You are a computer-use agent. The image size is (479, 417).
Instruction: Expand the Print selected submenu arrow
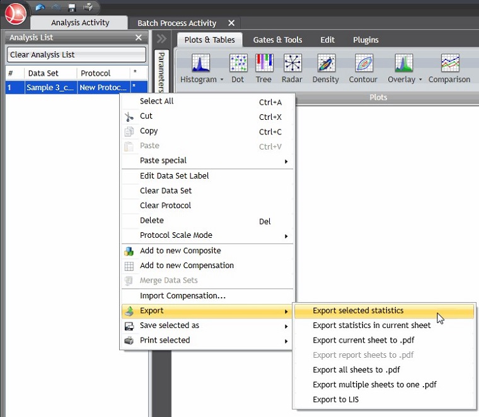coord(286,341)
